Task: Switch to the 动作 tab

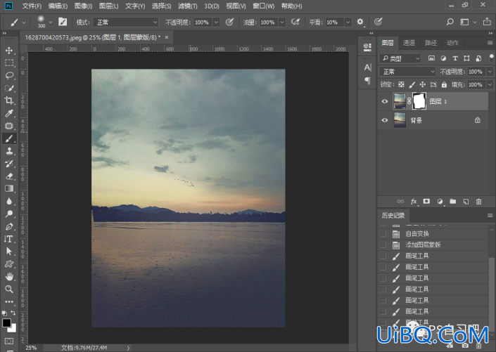Action: pos(452,43)
